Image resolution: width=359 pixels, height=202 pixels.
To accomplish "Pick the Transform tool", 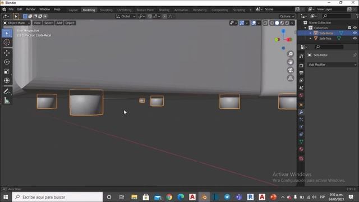I will (7, 80).
